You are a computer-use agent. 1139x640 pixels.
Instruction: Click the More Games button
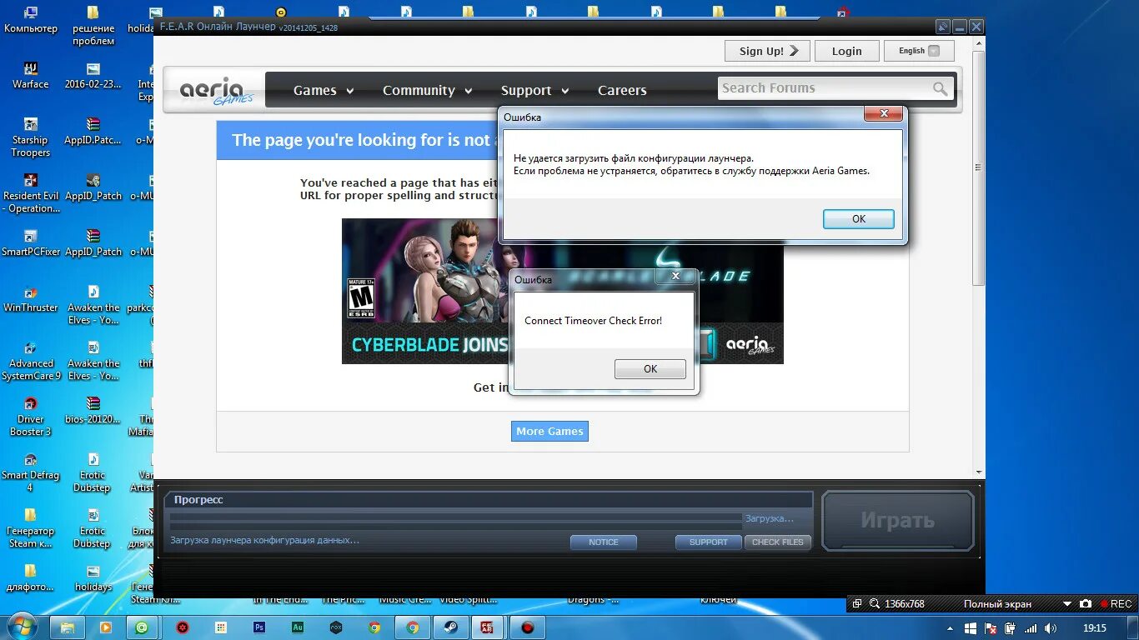[x=549, y=431]
